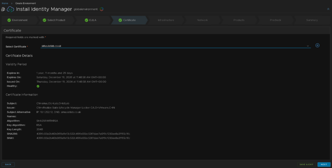The image size is (332, 168).
Task: Click the copy windows icon beside title
Action: (x=3, y=9)
